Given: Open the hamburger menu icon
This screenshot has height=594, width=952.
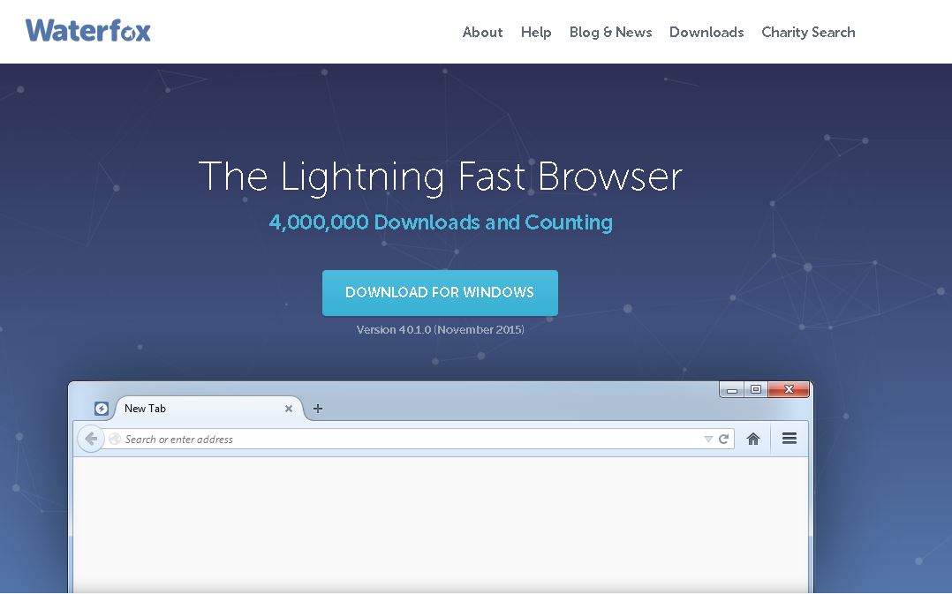Looking at the screenshot, I should 790,438.
